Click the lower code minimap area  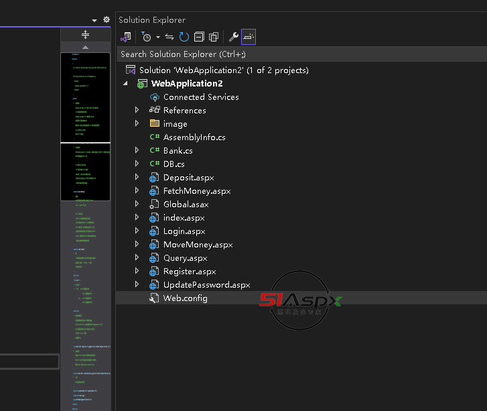point(86,306)
